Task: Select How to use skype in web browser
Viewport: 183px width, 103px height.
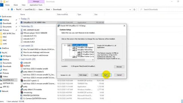Action: (36, 55)
